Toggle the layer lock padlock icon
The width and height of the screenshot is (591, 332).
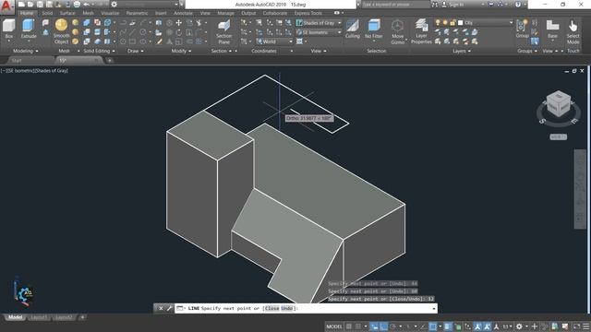[452, 23]
